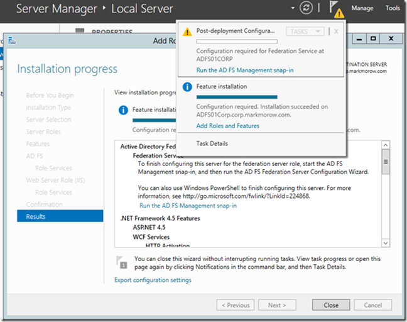The height and width of the screenshot is (322, 407).
Task: Click the results list scrollbar thumb
Action: click(x=386, y=162)
